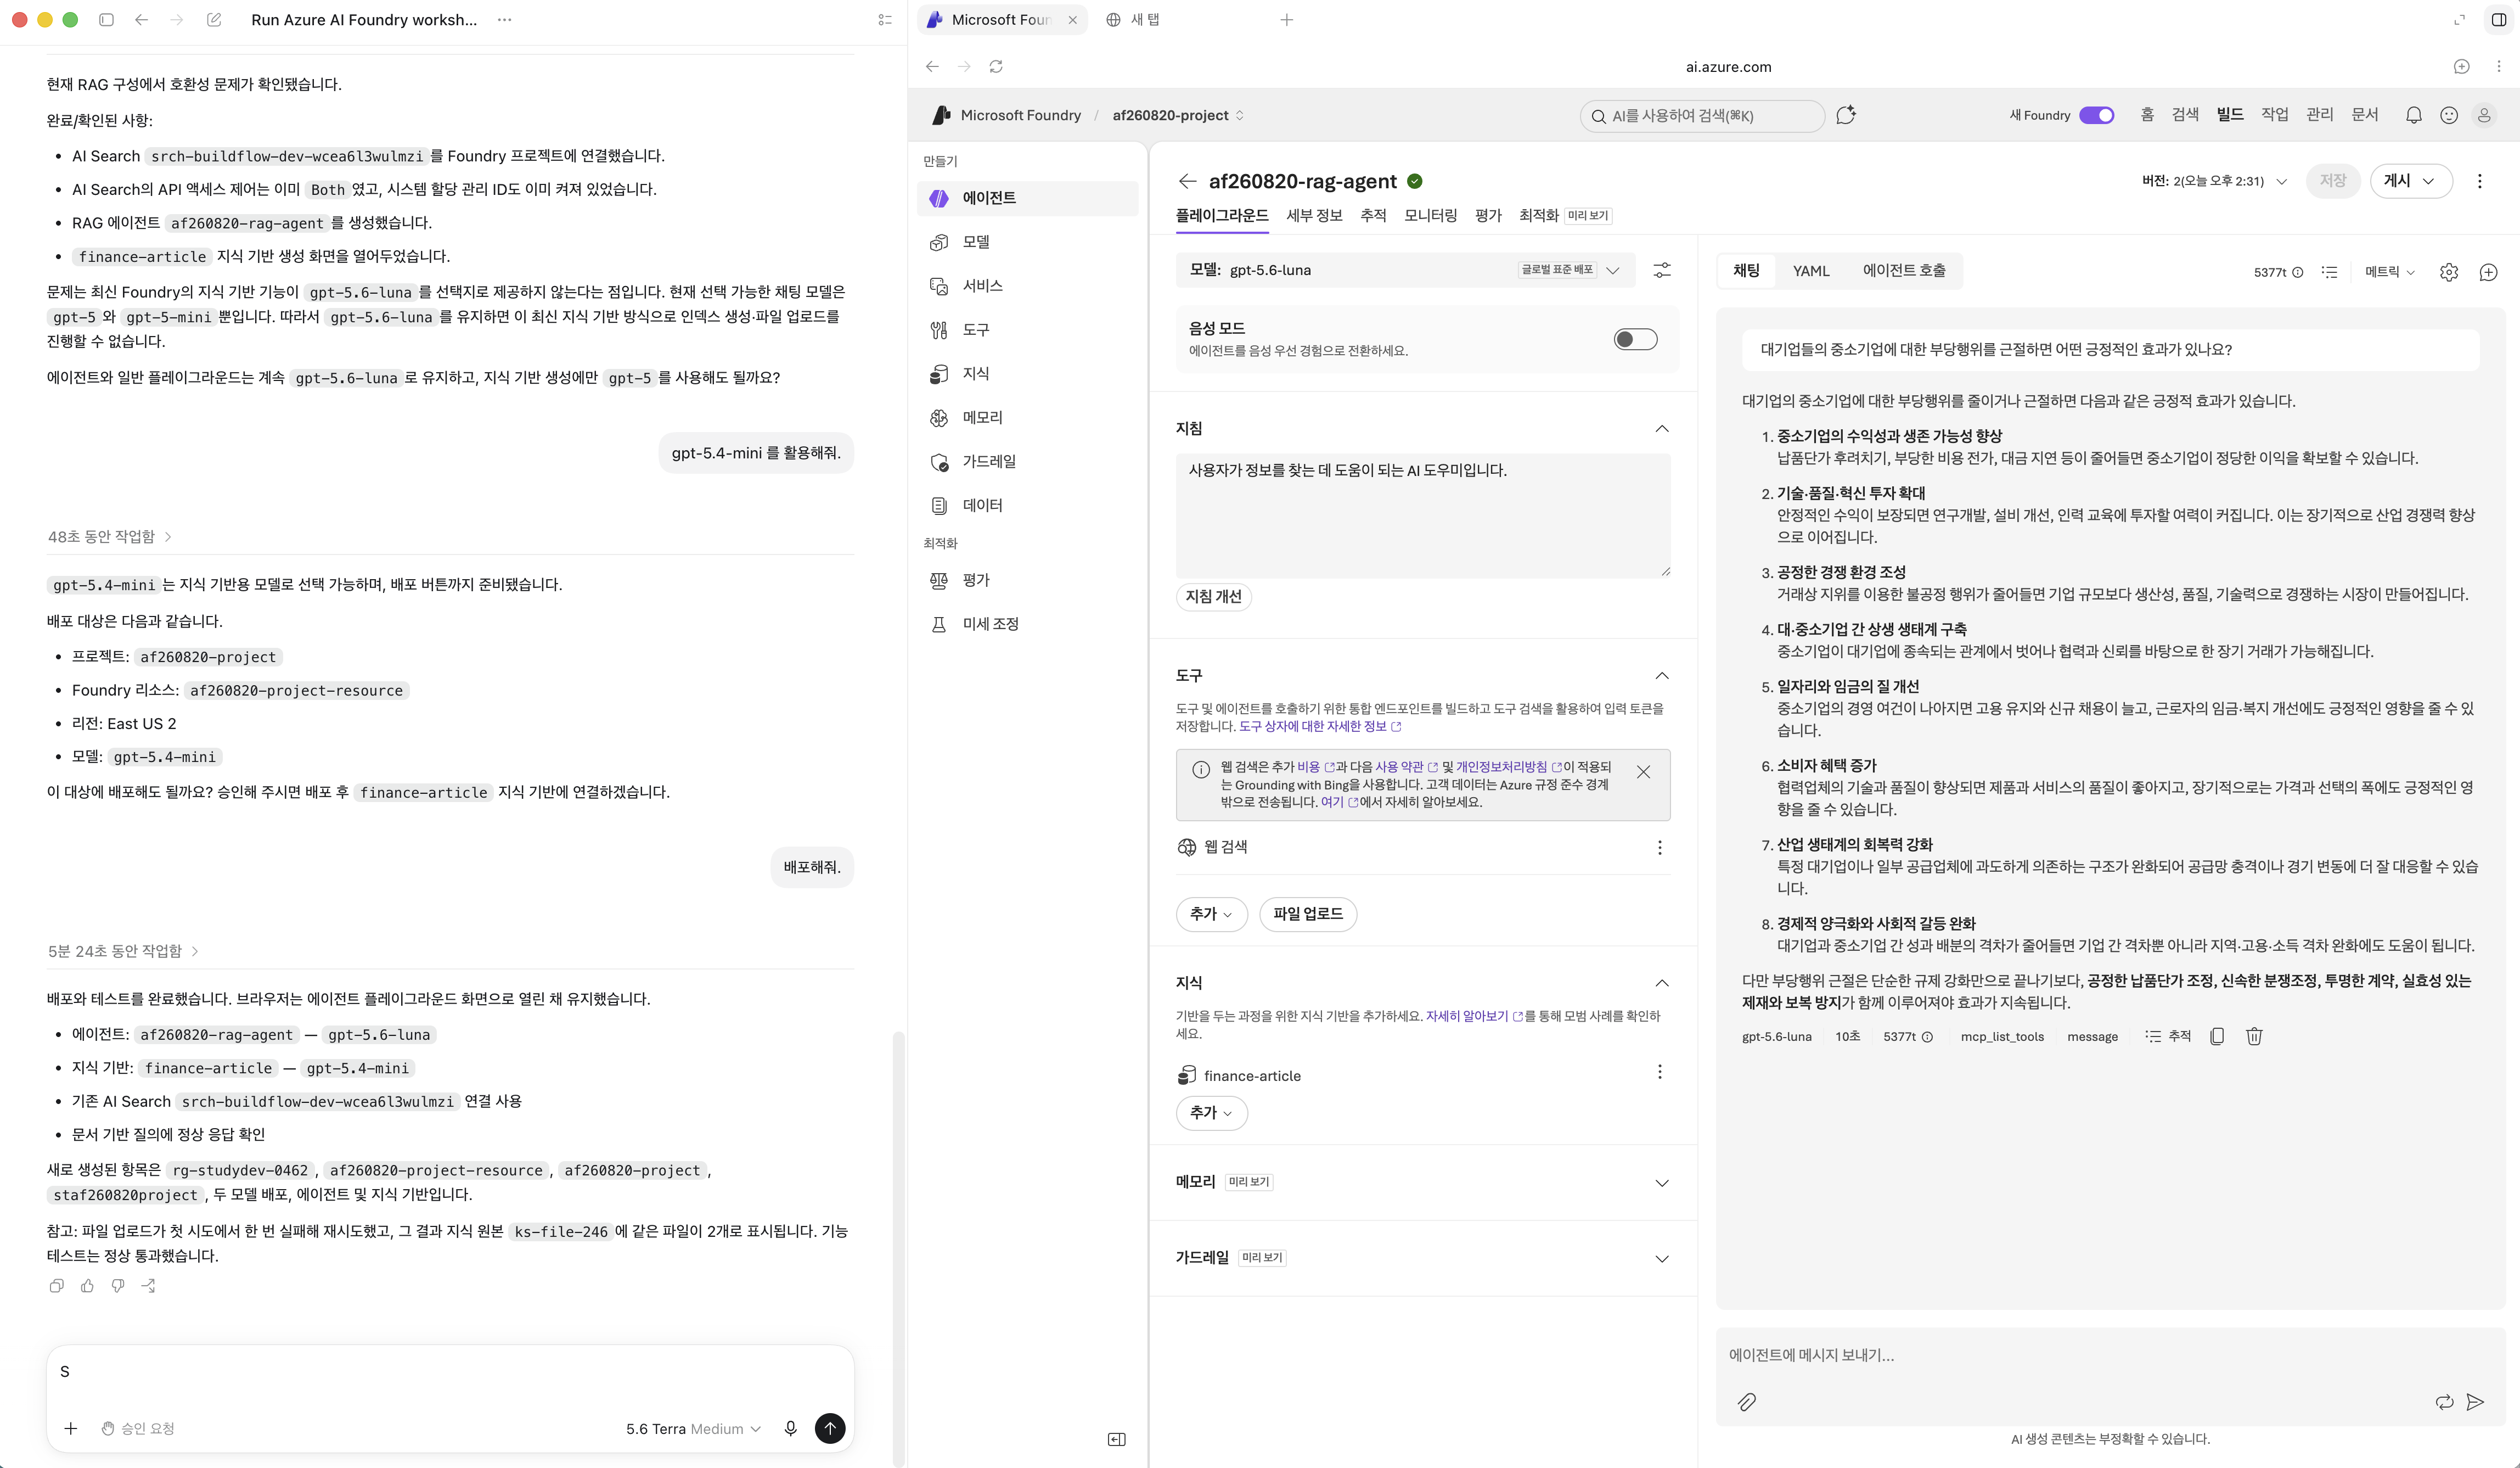Viewport: 2520px width, 1468px height.
Task: Open the 도구 sidebar item
Action: tap(1027, 330)
